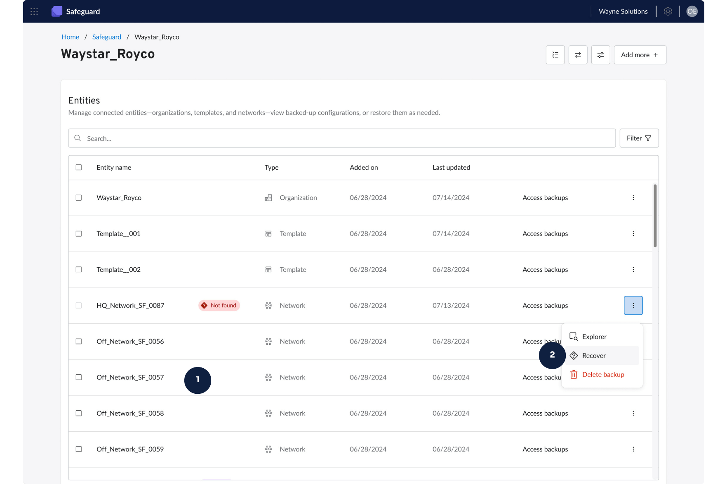Click the Waystar_Royco entity name
Screen dimensions: 727x484
119,198
